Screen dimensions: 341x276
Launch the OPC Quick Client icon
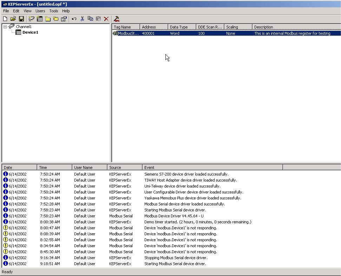117,19
